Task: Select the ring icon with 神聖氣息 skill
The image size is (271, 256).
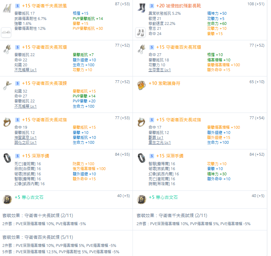Action: click(x=7, y=121)
